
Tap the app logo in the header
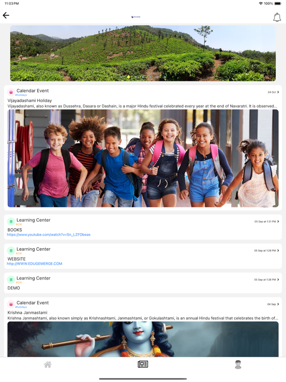(136, 17)
